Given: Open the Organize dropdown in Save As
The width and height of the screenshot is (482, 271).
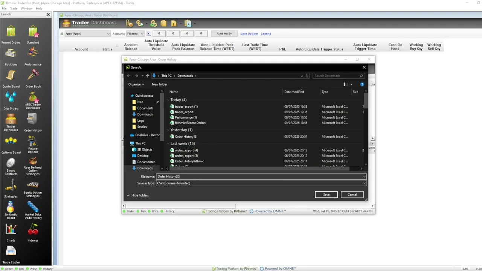Looking at the screenshot, I should tap(136, 84).
